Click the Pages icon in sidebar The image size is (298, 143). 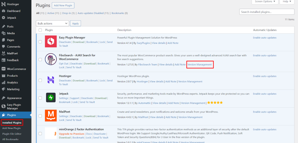(x=3, y=40)
